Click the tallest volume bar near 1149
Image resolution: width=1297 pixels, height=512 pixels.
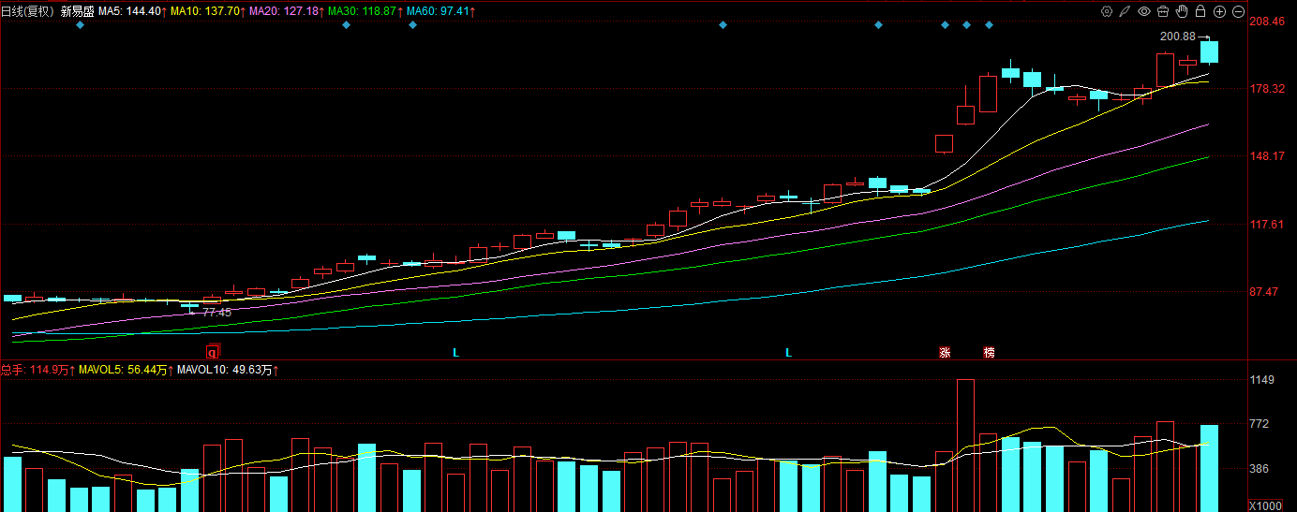tap(965, 445)
